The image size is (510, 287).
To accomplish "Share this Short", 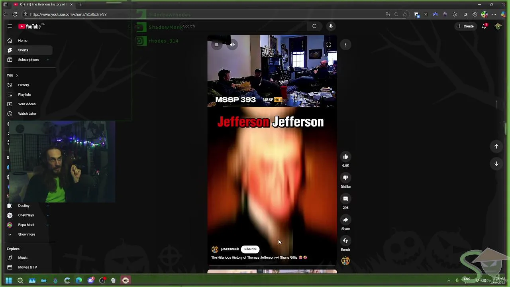I will pos(345,220).
